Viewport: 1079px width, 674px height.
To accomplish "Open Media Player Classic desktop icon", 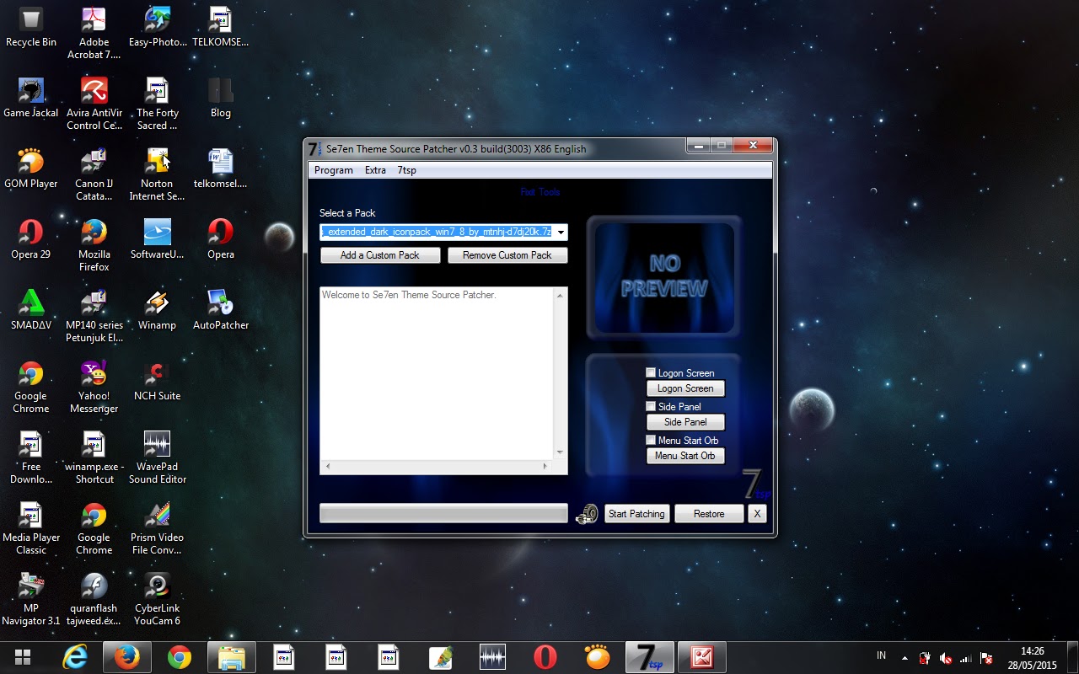I will pyautogui.click(x=31, y=528).
